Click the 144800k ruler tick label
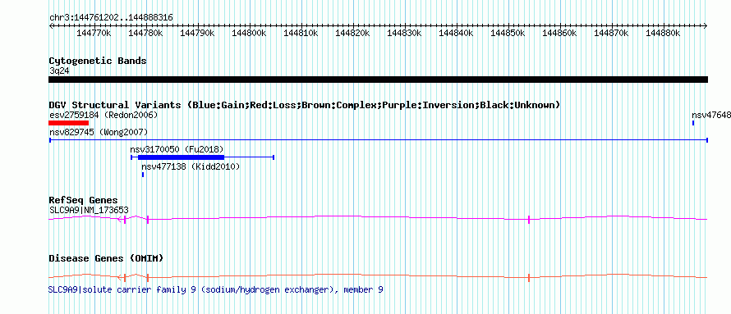This screenshot has width=731, height=314. click(249, 33)
